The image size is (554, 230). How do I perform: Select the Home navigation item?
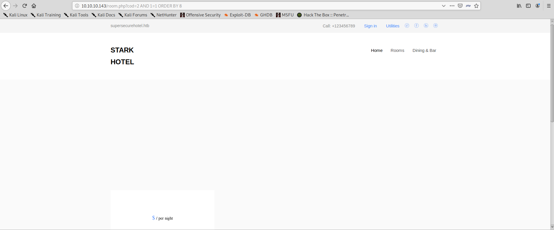coord(377,50)
